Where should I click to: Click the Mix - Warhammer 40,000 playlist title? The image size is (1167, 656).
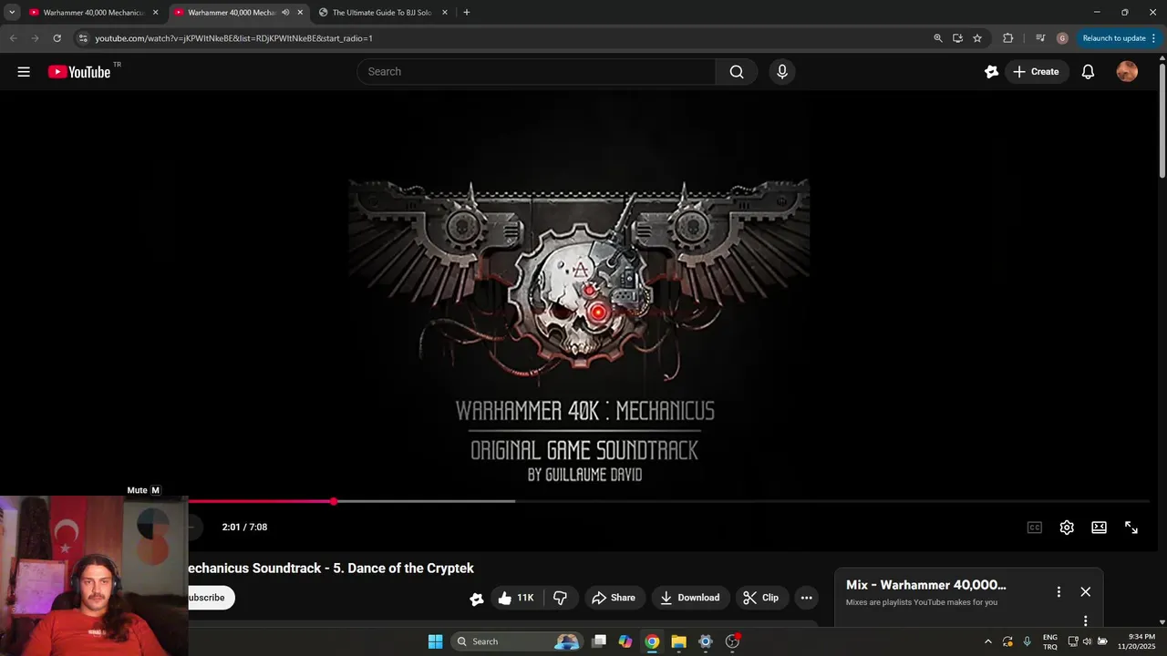click(x=926, y=585)
